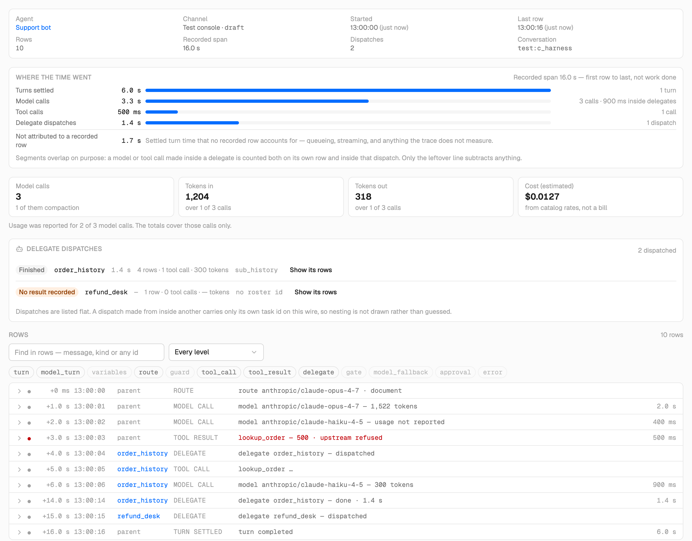The height and width of the screenshot is (541, 692).
Task: Expand the lookup_order TOOL CALL row
Action: 19,469
